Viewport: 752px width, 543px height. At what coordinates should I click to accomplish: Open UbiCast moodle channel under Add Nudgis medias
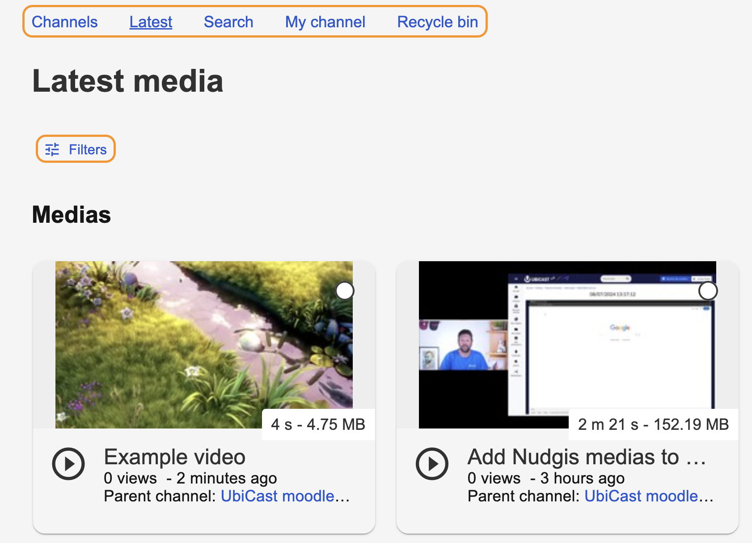tap(649, 496)
